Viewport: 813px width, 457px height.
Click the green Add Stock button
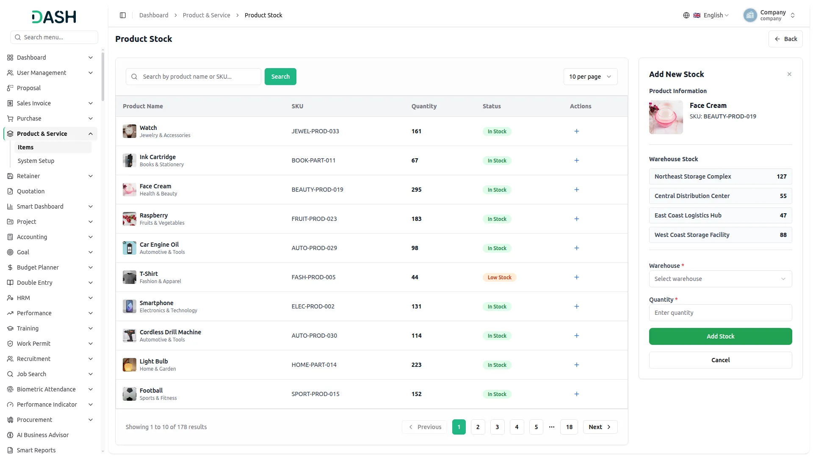[x=720, y=336]
